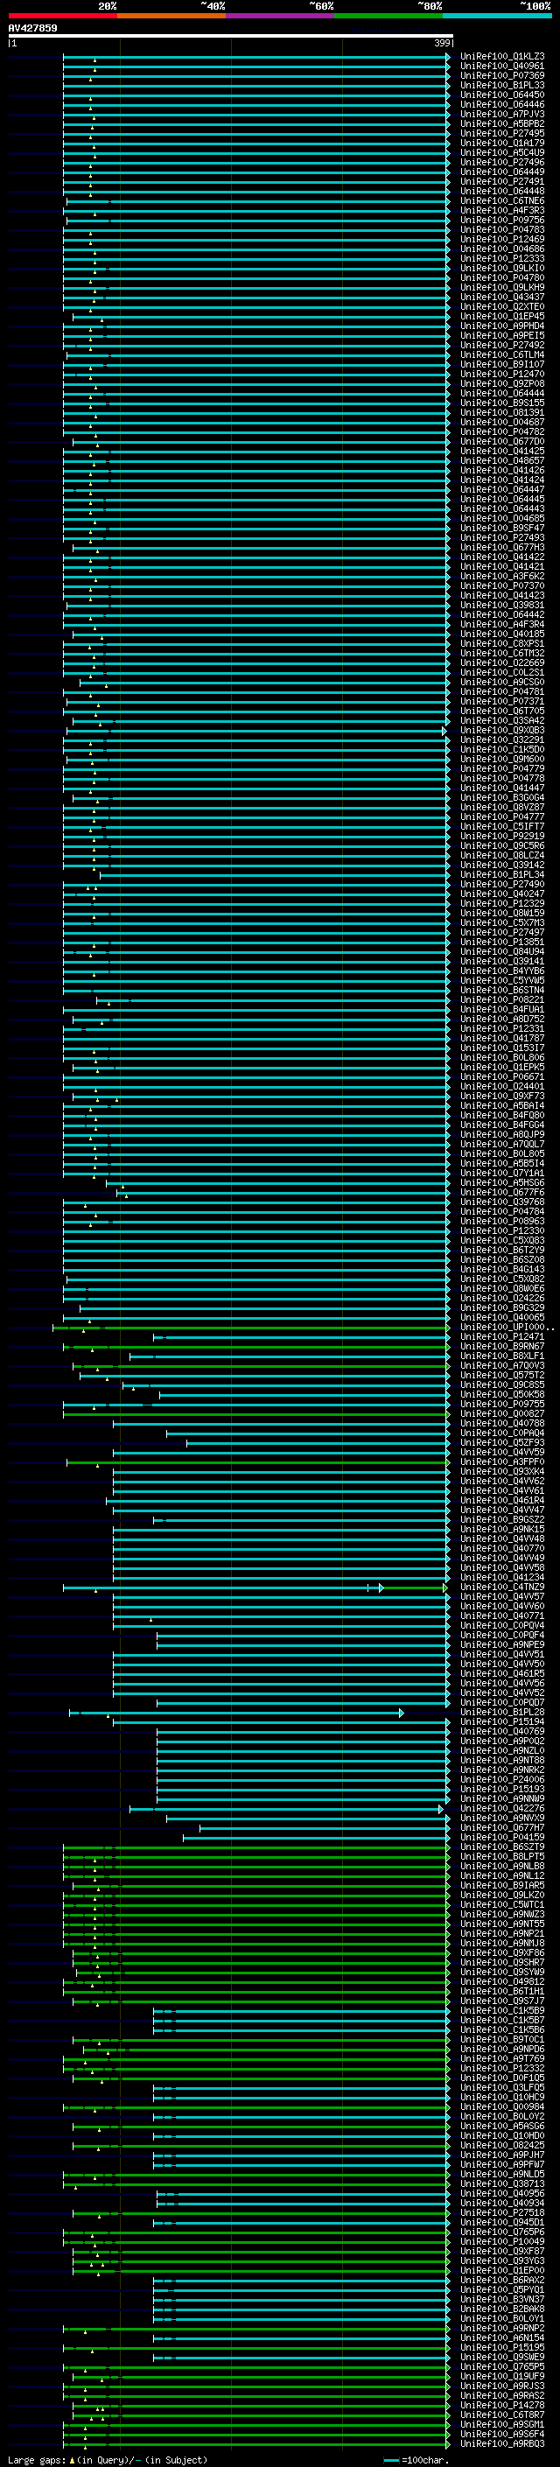Image resolution: width=560 pixels, height=2467 pixels.
Task: Select the UniRef100_A7QQL7 label
Action: [502, 1145]
